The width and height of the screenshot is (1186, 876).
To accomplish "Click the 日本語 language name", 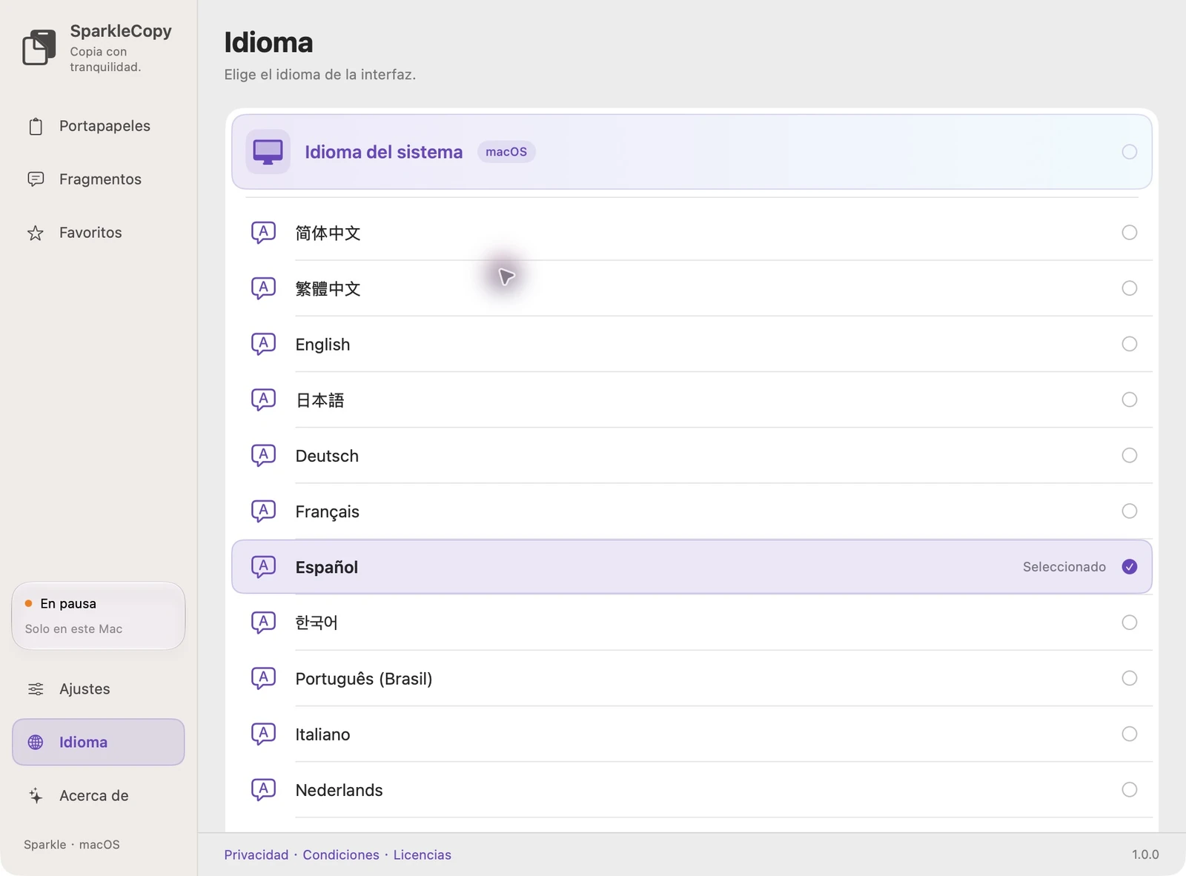I will pyautogui.click(x=320, y=400).
